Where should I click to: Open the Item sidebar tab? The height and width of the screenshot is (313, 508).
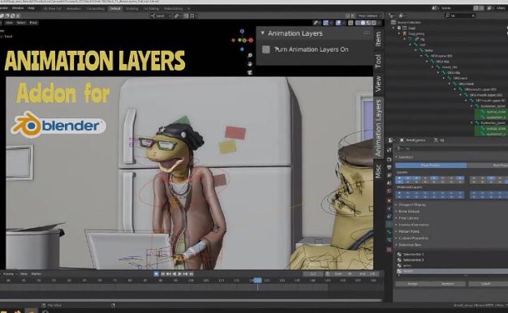pyautogui.click(x=378, y=39)
